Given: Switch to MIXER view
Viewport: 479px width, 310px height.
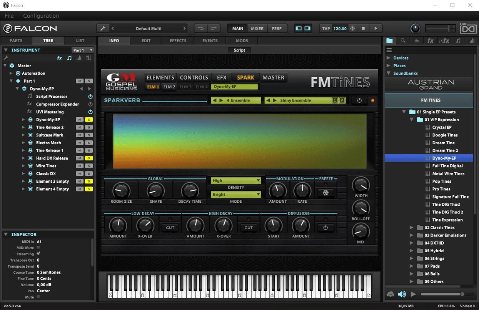Looking at the screenshot, I should [257, 28].
